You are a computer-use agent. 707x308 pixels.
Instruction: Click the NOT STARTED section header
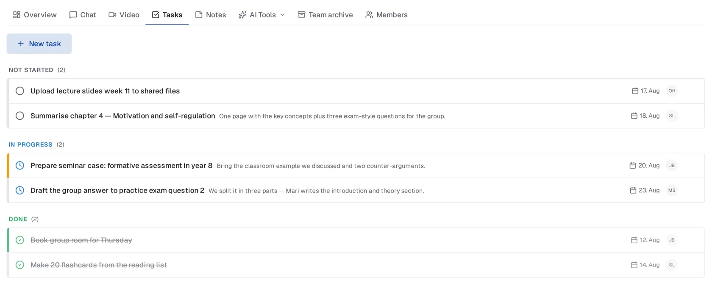pos(31,70)
